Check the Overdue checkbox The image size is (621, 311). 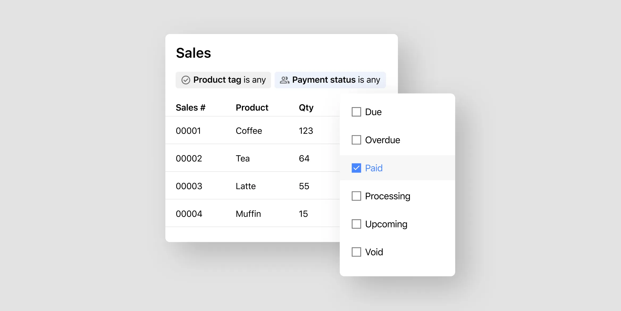356,140
